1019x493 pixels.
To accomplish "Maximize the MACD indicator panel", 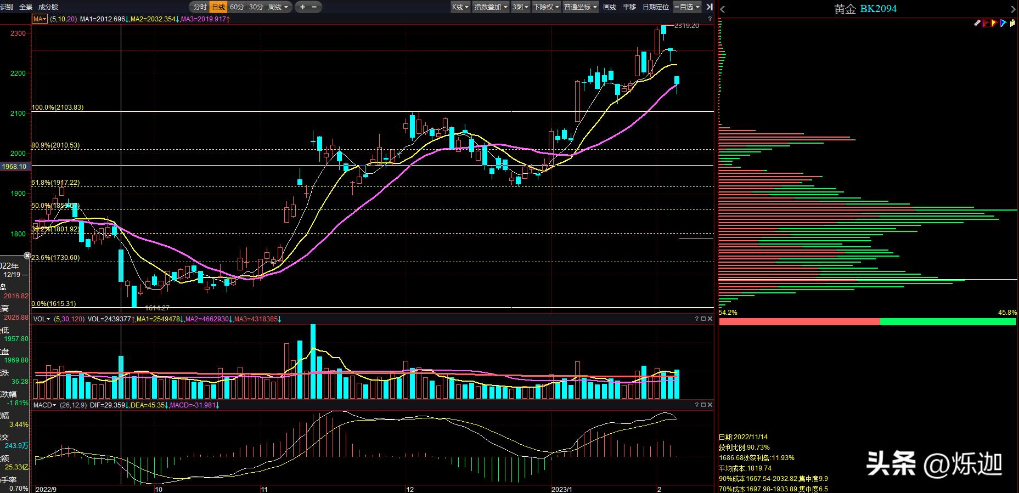I will coord(703,405).
